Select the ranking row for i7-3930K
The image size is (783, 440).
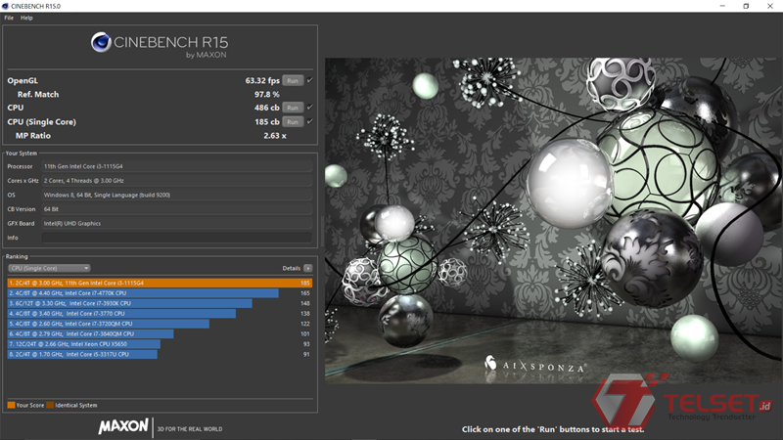(x=160, y=303)
